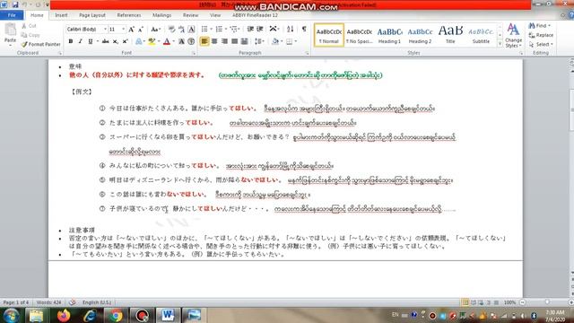
Task: Click the Character Border icon
Action: point(191,30)
